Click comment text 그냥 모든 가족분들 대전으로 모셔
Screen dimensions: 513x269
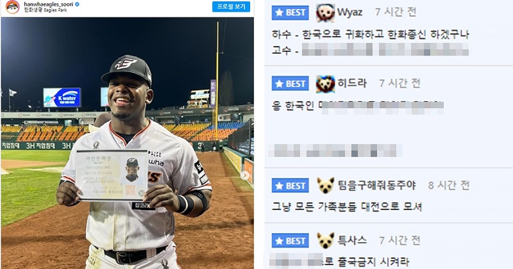(x=347, y=207)
